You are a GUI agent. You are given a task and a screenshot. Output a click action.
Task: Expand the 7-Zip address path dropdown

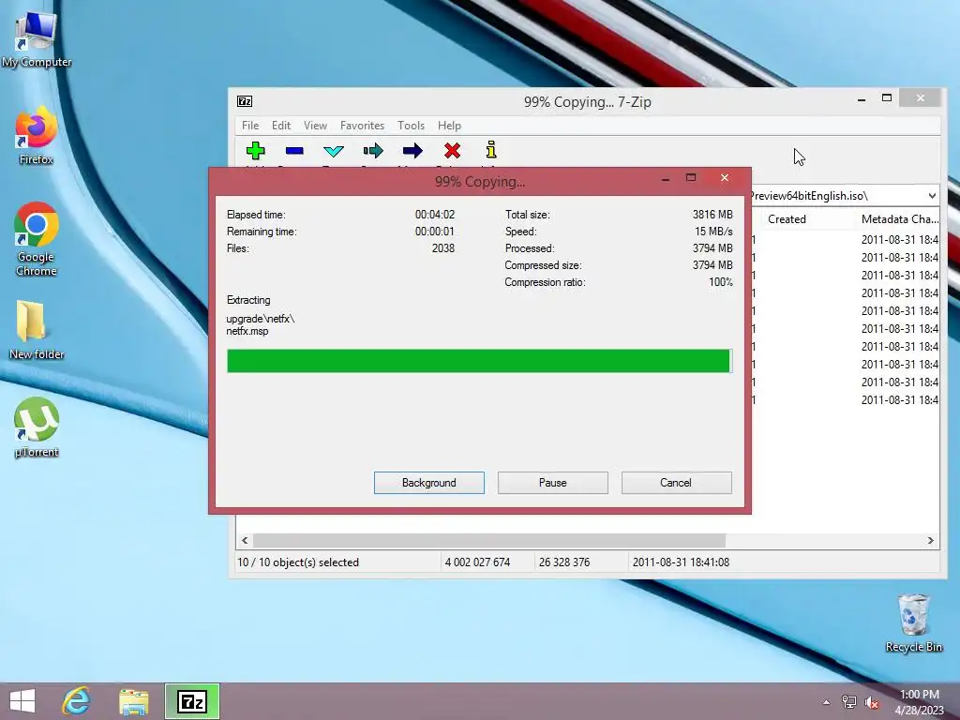932,196
